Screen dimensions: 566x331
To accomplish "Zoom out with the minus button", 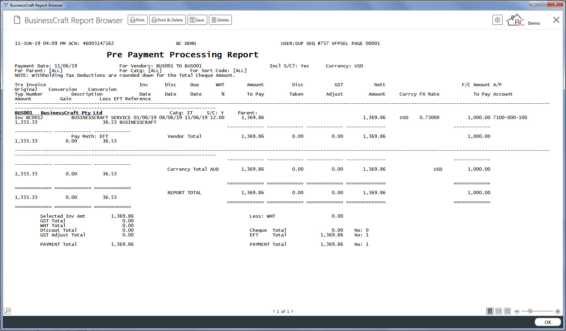I will (x=517, y=312).
